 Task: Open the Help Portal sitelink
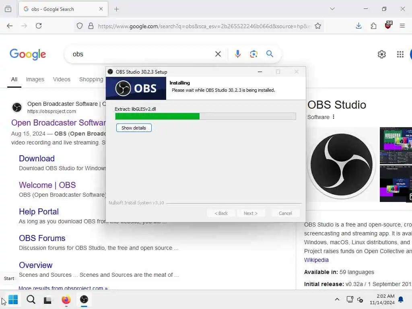pyautogui.click(x=39, y=212)
